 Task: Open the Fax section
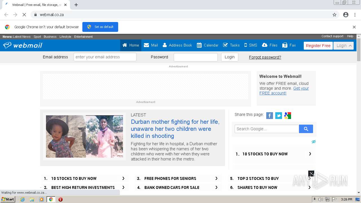click(x=289, y=45)
